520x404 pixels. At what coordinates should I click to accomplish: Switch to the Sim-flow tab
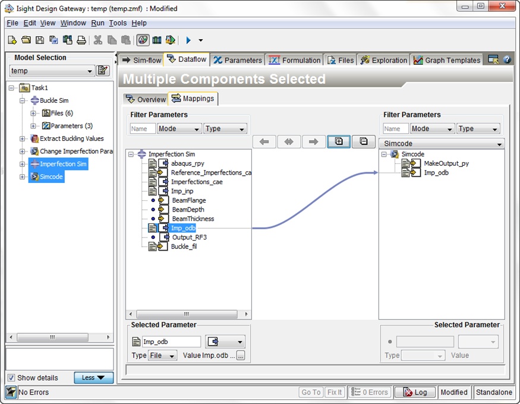tap(141, 60)
